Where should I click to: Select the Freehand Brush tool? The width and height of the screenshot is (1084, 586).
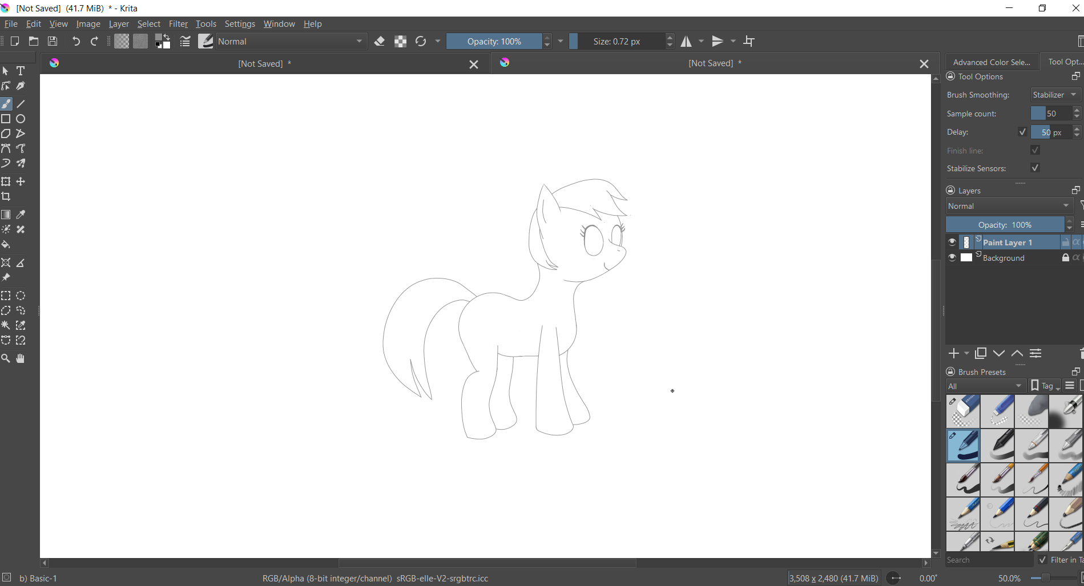6,104
